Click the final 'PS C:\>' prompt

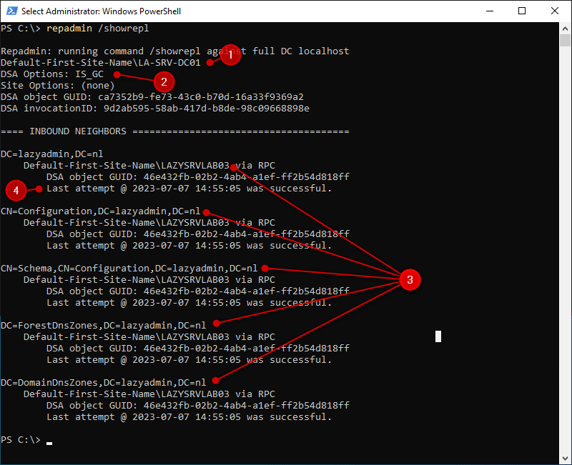(x=21, y=440)
